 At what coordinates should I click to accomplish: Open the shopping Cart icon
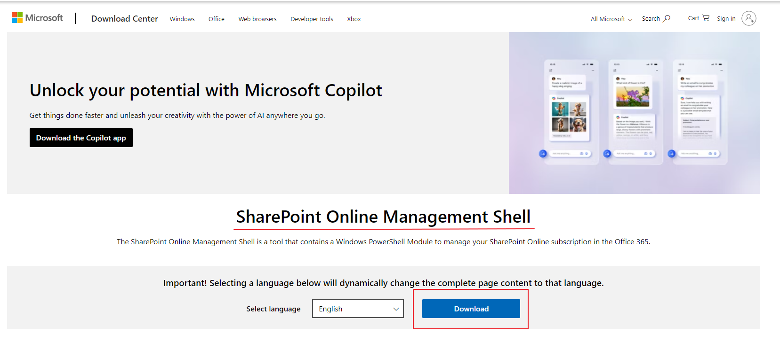pyautogui.click(x=706, y=18)
